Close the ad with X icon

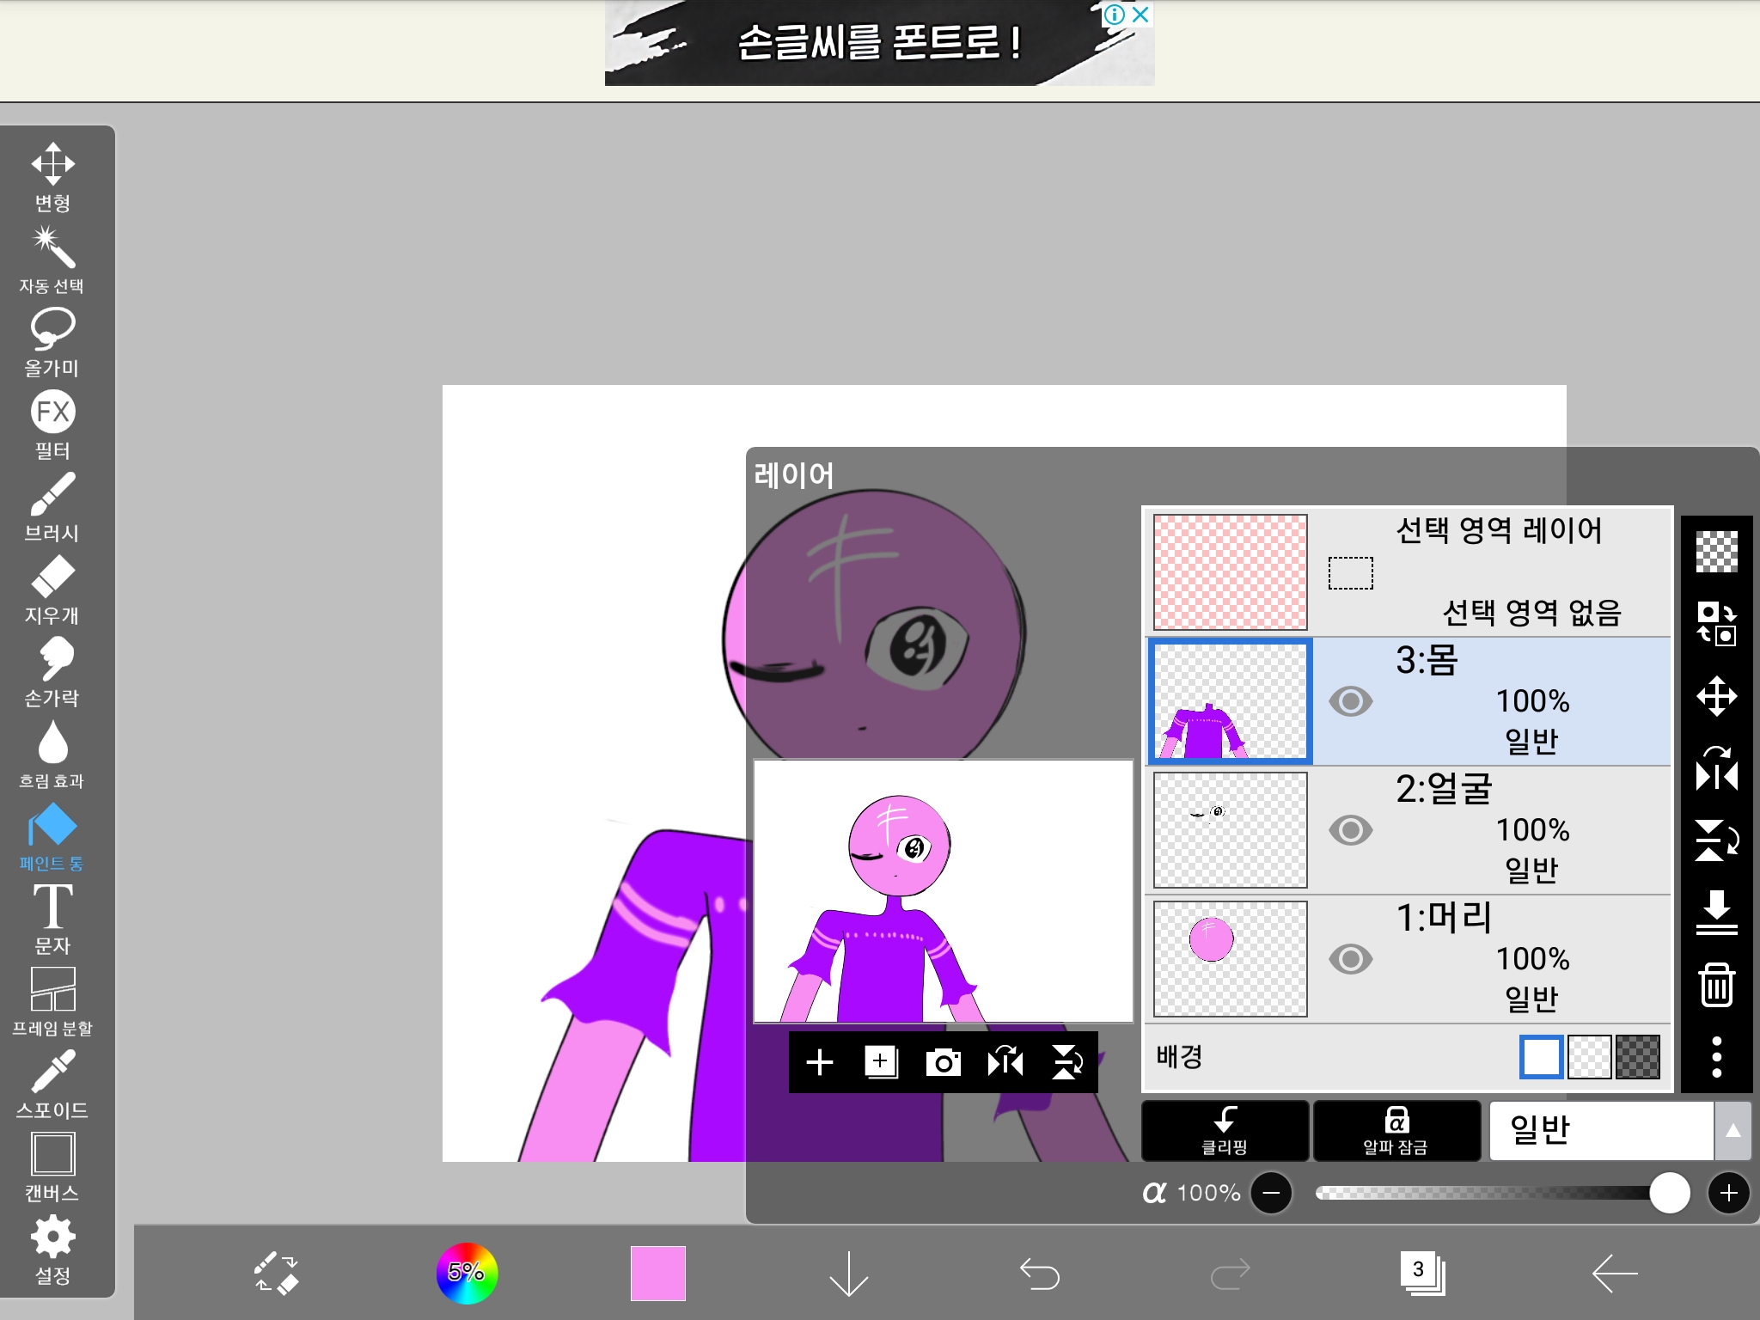tap(1141, 15)
